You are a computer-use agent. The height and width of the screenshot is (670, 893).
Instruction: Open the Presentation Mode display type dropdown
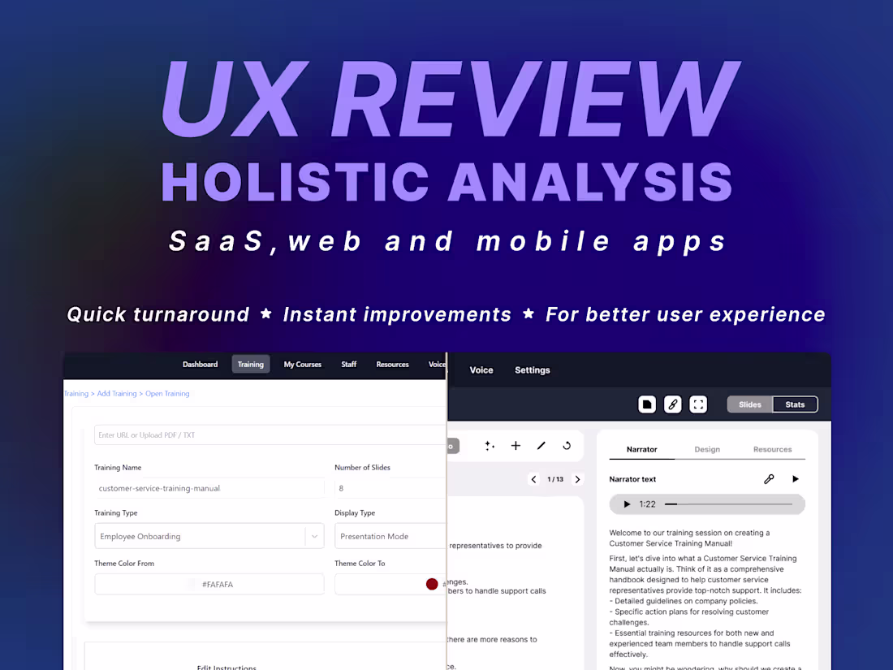point(390,536)
